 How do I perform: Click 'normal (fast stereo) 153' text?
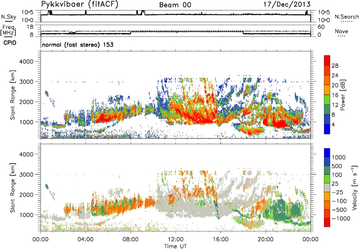(x=78, y=44)
